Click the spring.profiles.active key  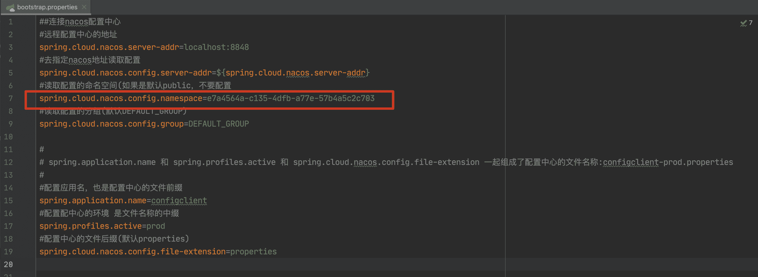click(x=90, y=226)
